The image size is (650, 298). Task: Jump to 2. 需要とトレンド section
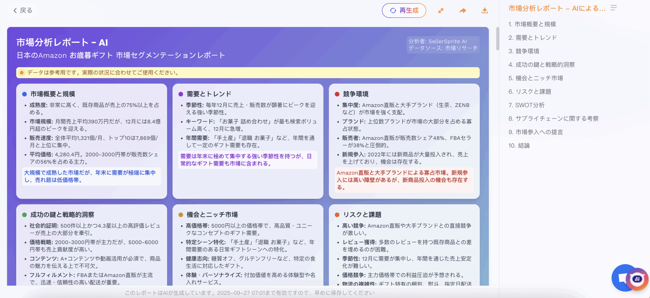(x=532, y=38)
